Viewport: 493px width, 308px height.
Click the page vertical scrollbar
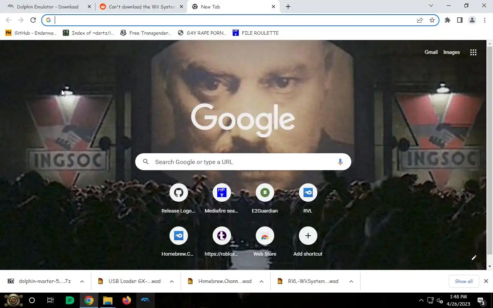490,150
